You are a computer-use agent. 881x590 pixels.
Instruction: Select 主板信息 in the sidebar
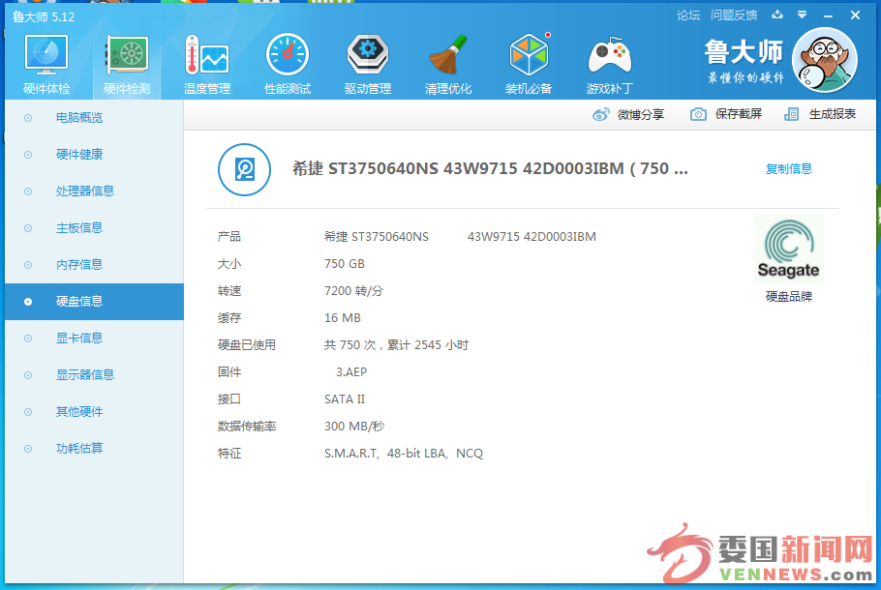[x=95, y=228]
